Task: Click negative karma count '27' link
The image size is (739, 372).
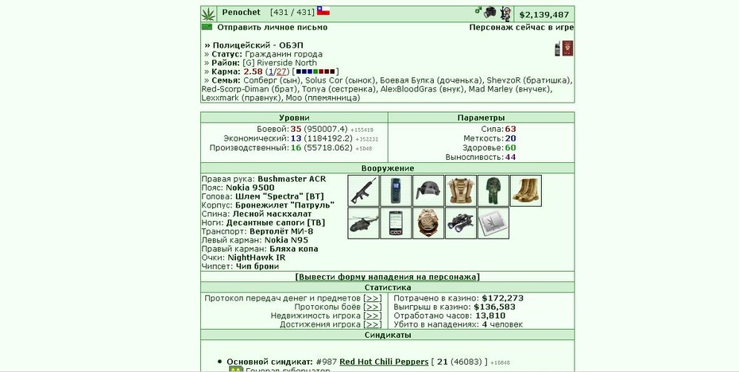Action: [281, 72]
